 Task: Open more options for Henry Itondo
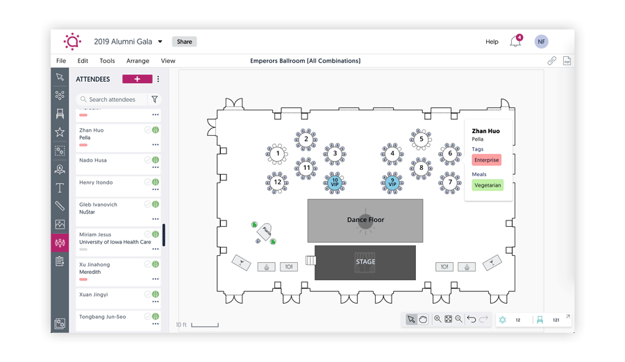pyautogui.click(x=156, y=189)
